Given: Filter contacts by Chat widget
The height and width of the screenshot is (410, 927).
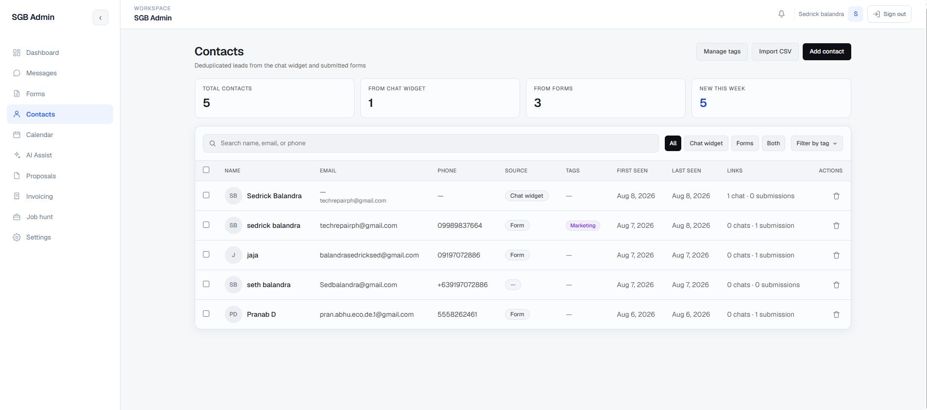Looking at the screenshot, I should click(x=706, y=143).
